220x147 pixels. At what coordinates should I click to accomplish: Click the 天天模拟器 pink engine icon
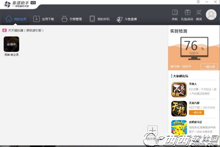coord(4,30)
